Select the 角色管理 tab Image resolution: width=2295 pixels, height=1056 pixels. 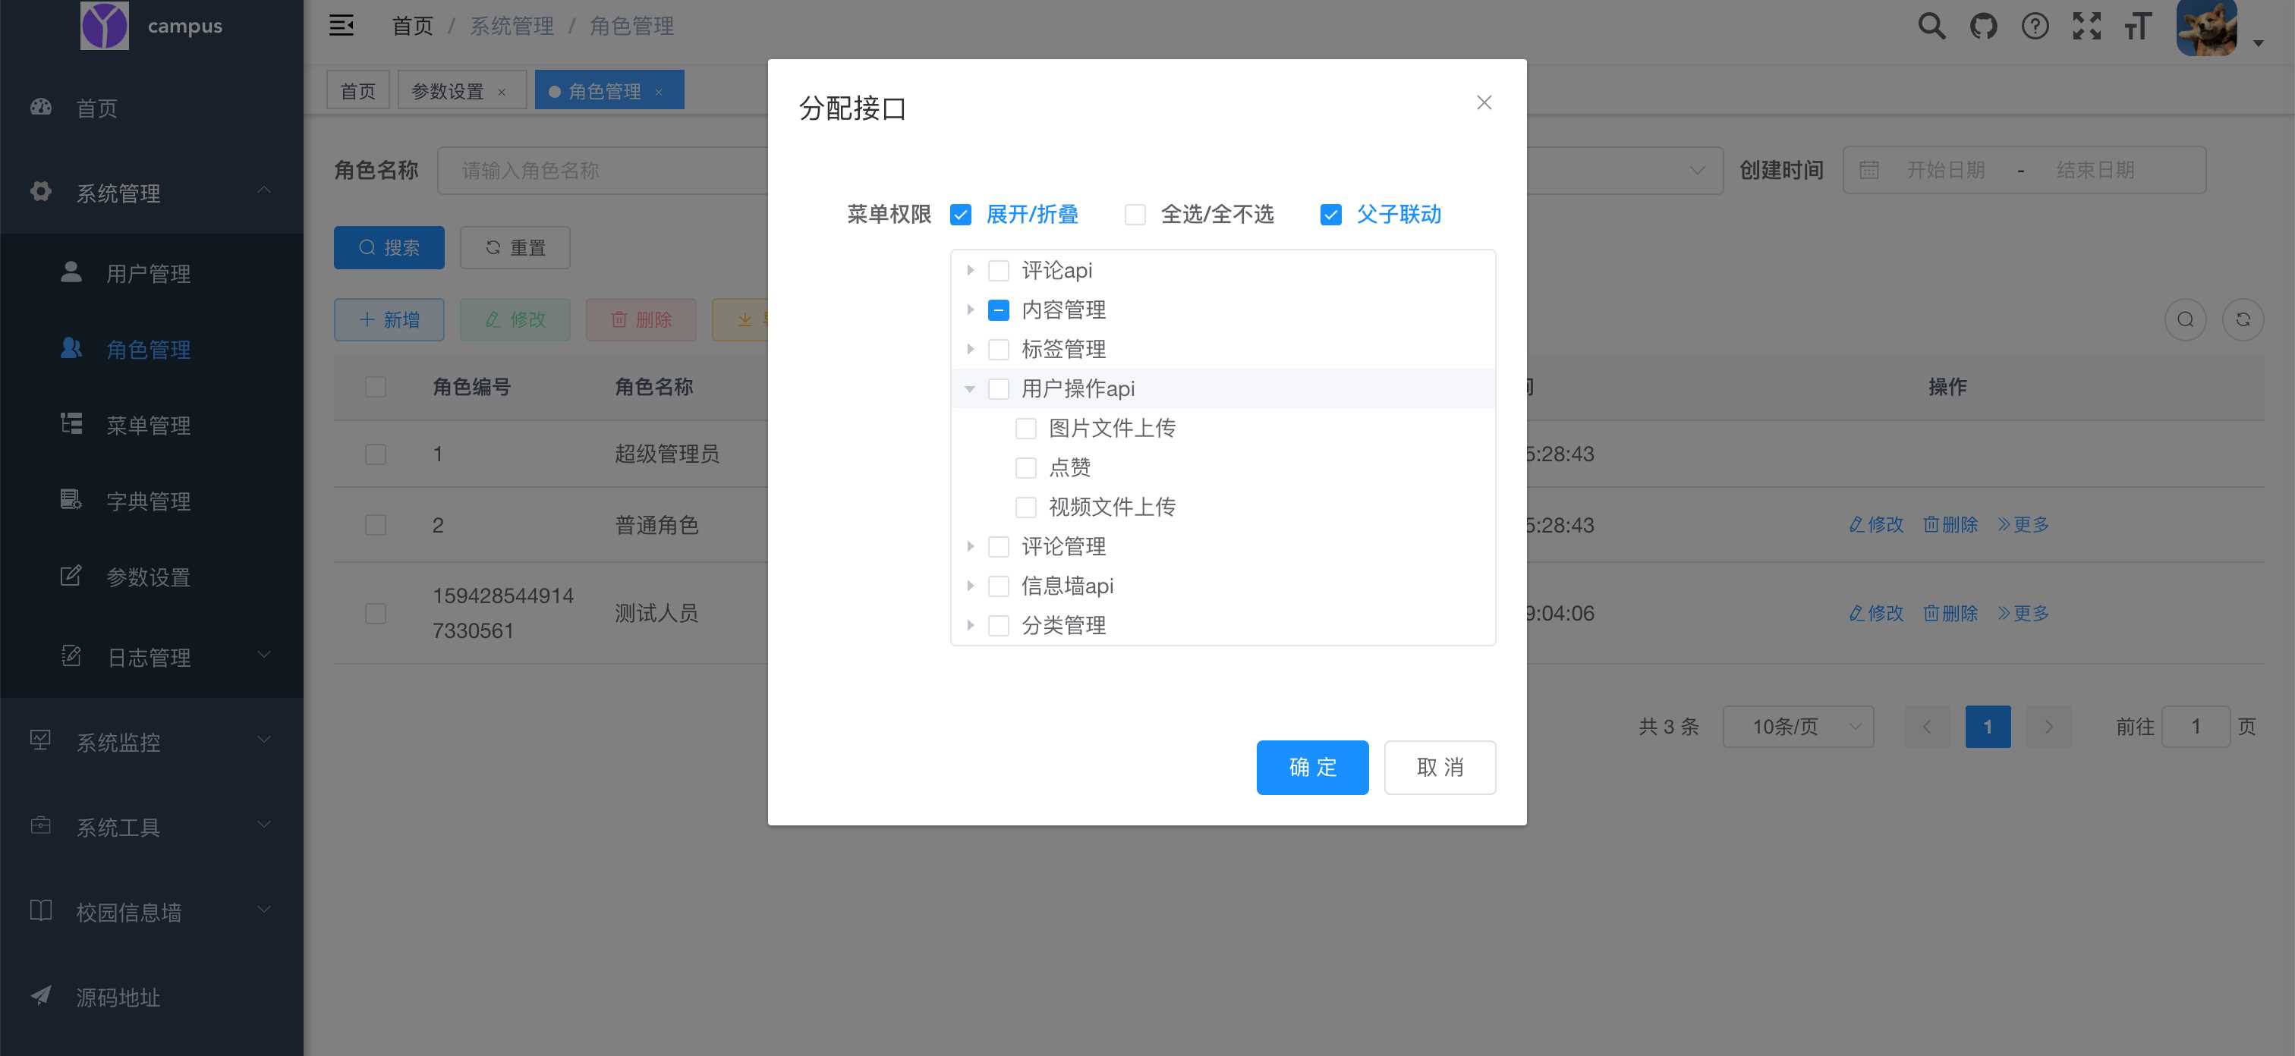[603, 91]
